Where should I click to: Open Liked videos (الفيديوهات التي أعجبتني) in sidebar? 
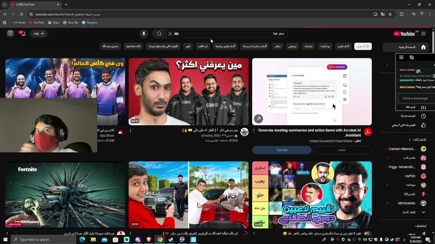(409, 125)
